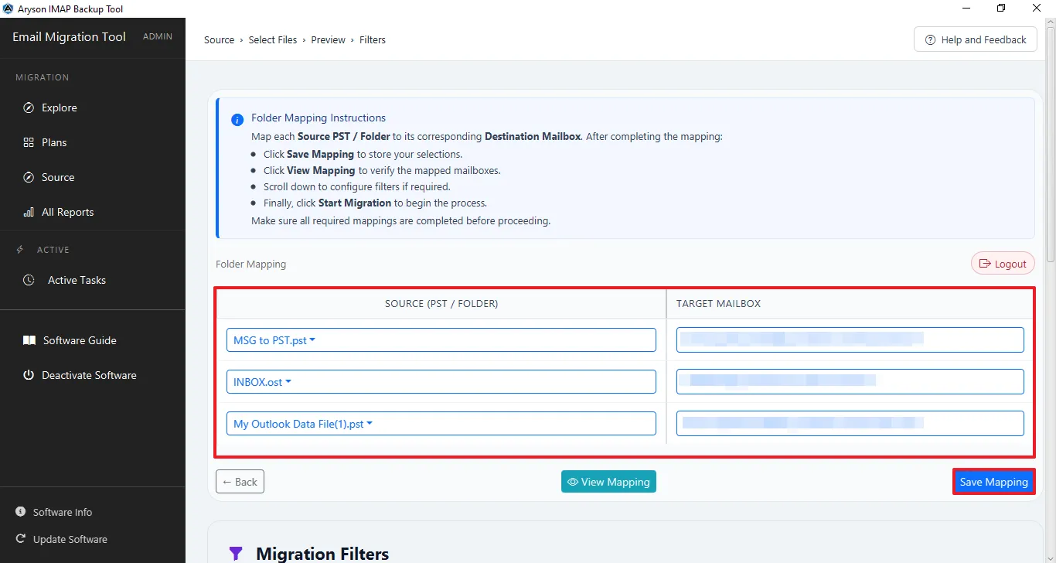Expand the MSG to PST.pst dropdown
Viewport: 1056px width, 563px height.
pyautogui.click(x=441, y=340)
